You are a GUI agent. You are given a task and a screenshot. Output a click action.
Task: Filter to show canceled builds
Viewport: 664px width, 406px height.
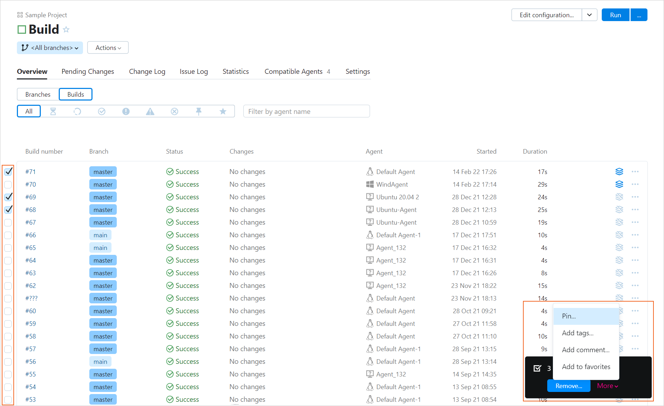(x=174, y=111)
